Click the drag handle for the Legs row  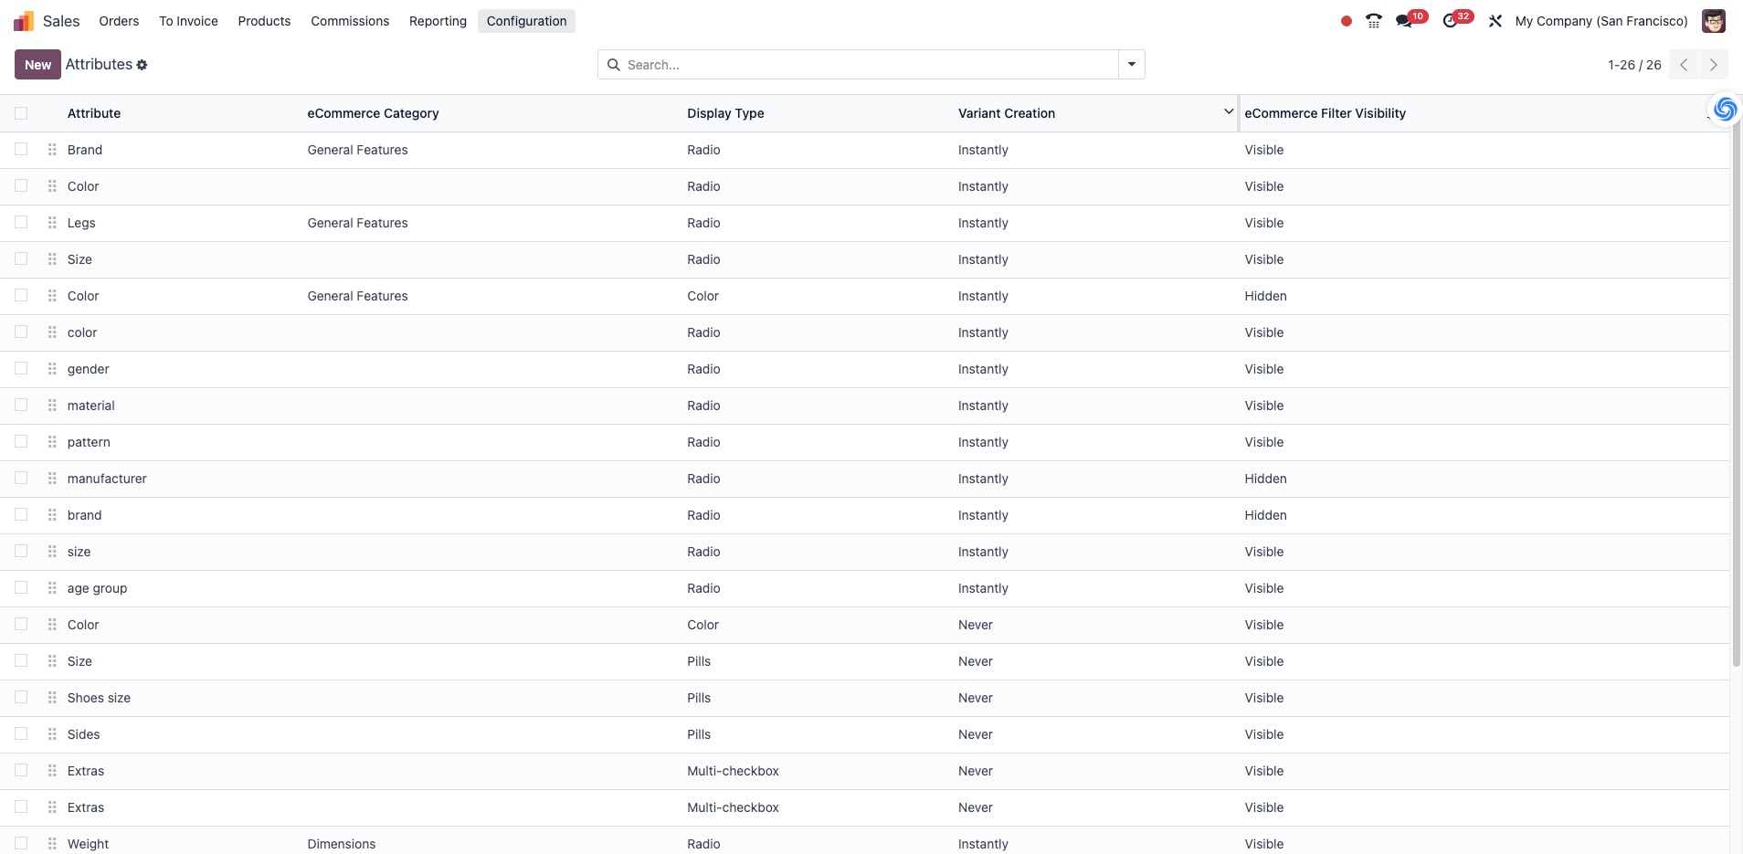click(52, 223)
